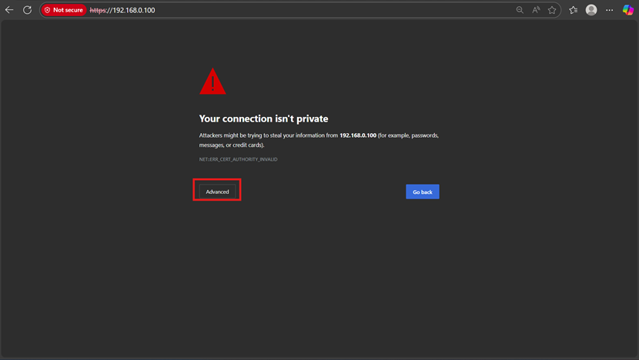Launch the Copilot sidebar
This screenshot has height=360, width=639.
(627, 10)
